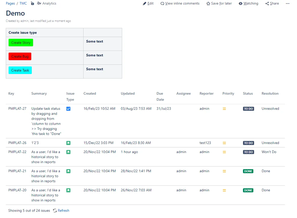Click the story icon for PMPLAT-20
Viewport: 297px width, 218px height.
click(68, 190)
